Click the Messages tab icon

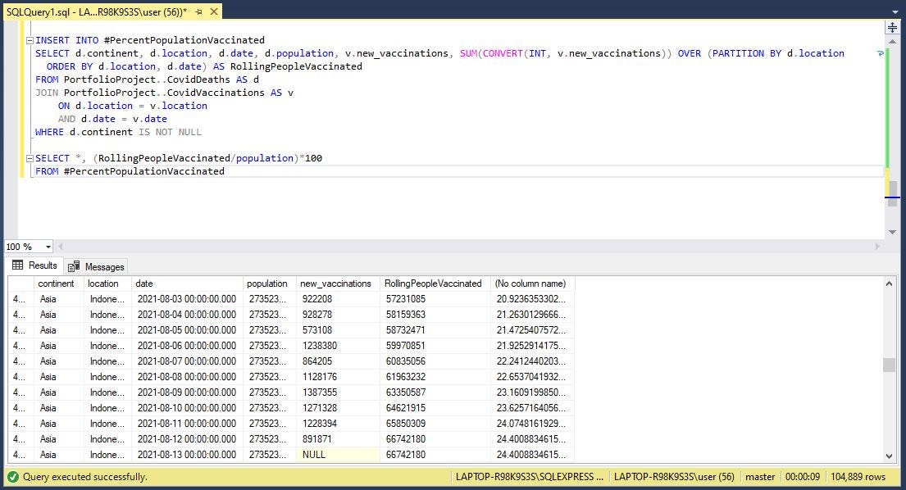pyautogui.click(x=73, y=266)
